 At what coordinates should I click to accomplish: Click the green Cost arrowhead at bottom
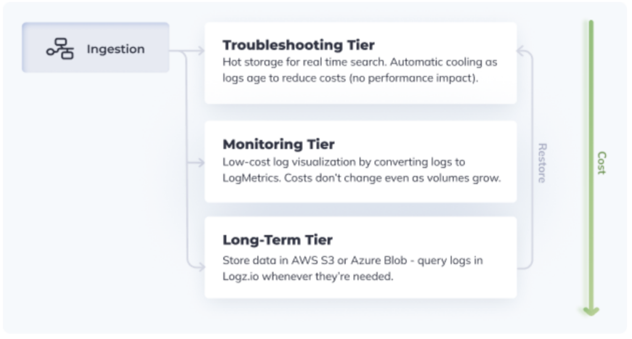[591, 310]
